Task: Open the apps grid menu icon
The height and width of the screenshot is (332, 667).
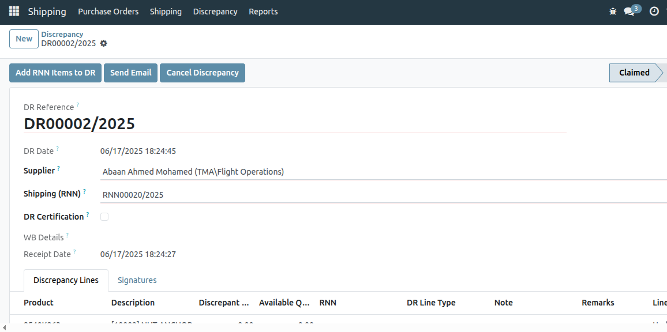Action: coord(14,12)
